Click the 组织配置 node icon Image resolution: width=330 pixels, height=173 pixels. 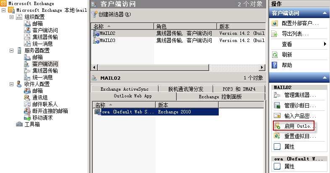click(x=19, y=17)
